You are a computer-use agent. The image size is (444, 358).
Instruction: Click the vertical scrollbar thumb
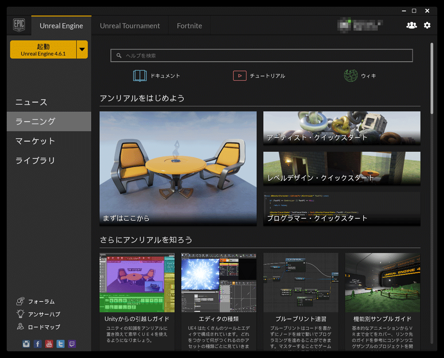[432, 79]
